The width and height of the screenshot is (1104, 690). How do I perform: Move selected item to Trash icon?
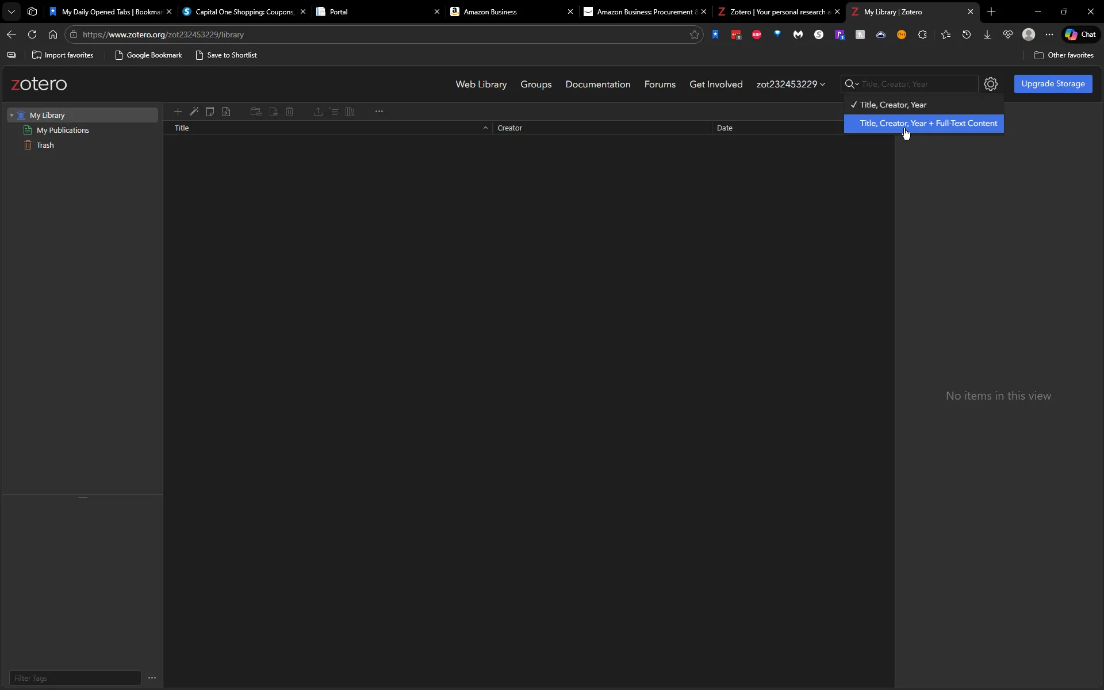pyautogui.click(x=290, y=112)
